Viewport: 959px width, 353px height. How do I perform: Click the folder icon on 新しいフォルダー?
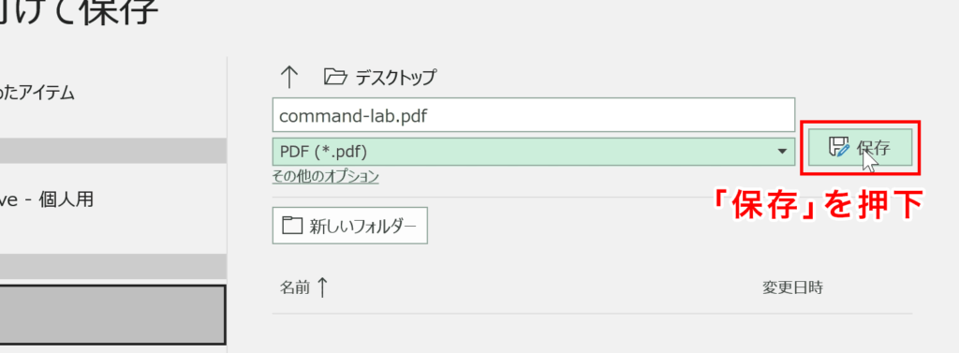click(x=292, y=226)
